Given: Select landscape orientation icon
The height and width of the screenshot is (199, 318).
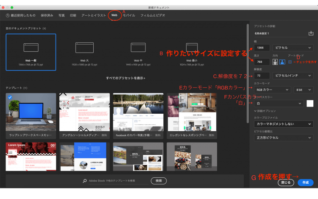Looking at the screenshot, I should click(282, 62).
